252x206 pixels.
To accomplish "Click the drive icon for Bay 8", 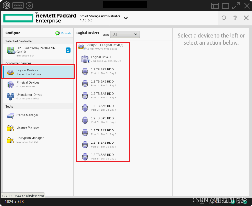I will point(85,157).
